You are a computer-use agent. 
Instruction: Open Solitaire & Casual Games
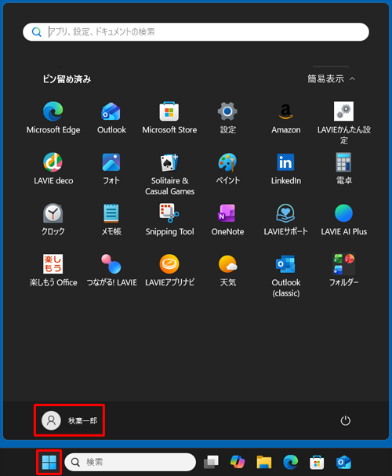coord(169,174)
